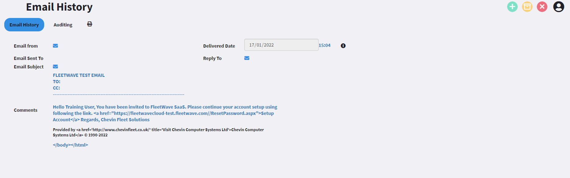
Task: Click the Provided by Chevin Computer Systems footer text
Action: (158, 132)
